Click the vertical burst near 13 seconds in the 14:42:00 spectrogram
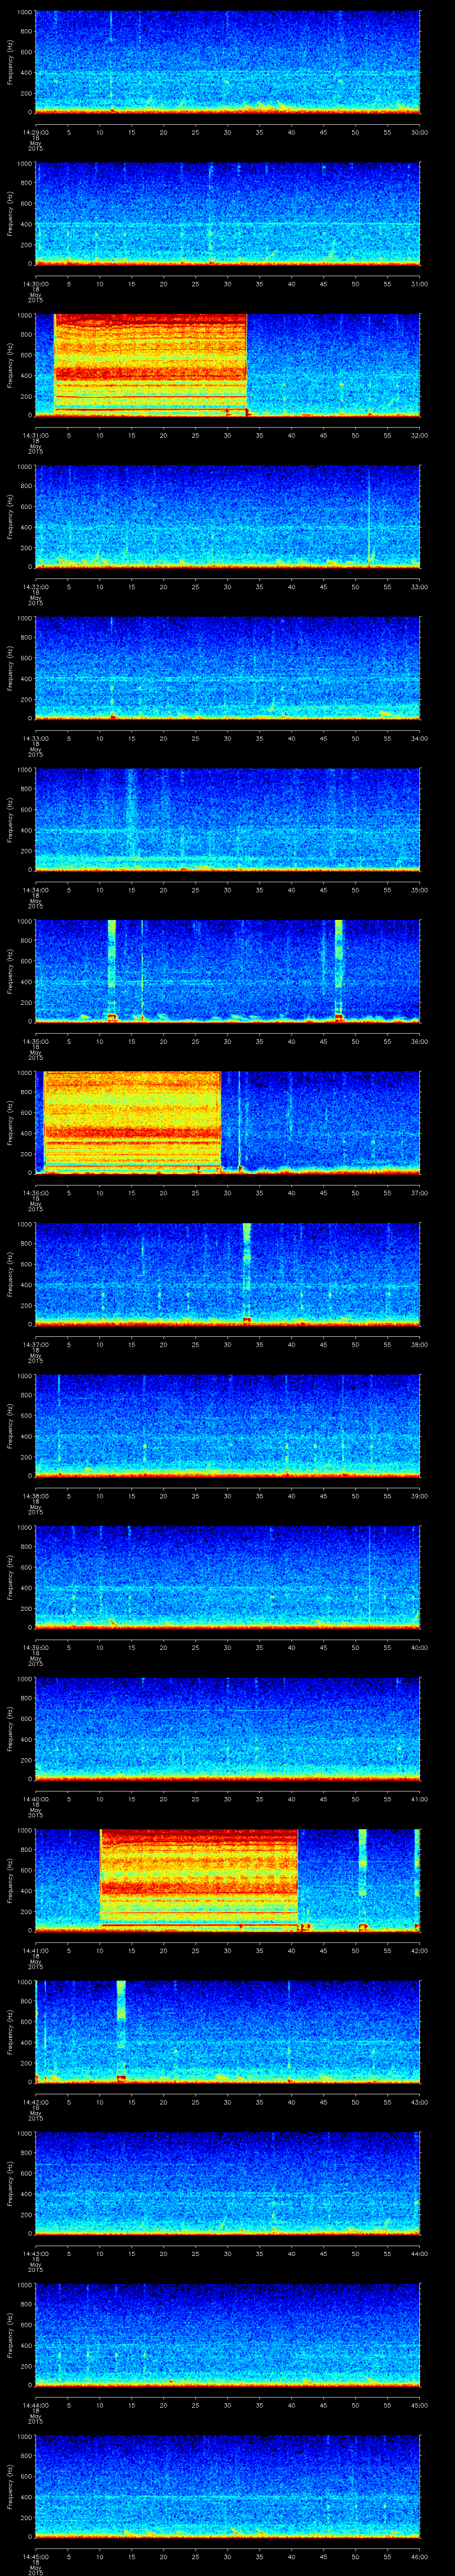The image size is (455, 2576). [x=121, y=2032]
